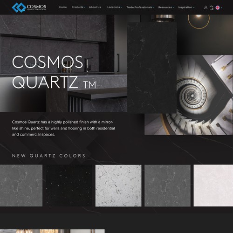This screenshot has height=233, width=233.
Task: Open the shopping cart icon
Action: [211, 7]
